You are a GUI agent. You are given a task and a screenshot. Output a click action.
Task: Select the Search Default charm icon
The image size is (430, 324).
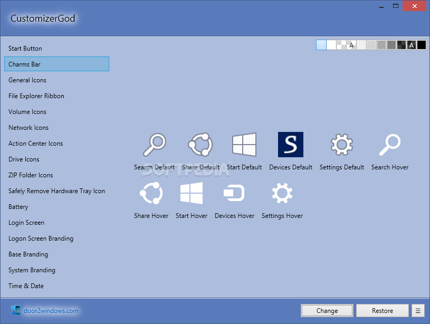tap(155, 145)
